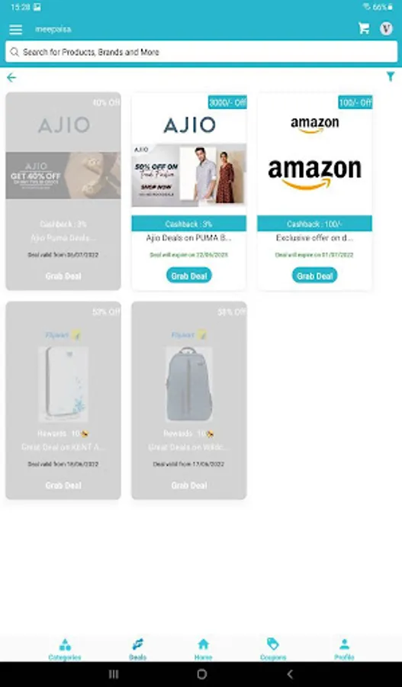Focus the product search field
Viewport: 402px width, 687px height.
[201, 52]
